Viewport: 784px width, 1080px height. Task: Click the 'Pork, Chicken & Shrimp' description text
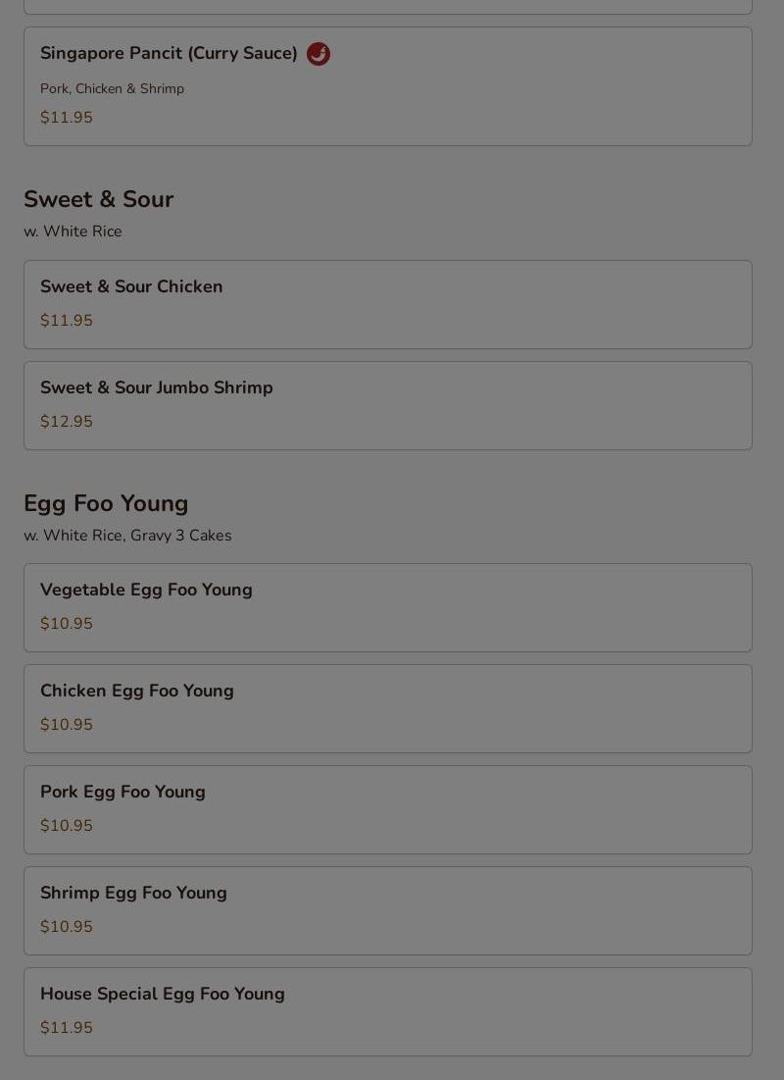pyautogui.click(x=112, y=89)
